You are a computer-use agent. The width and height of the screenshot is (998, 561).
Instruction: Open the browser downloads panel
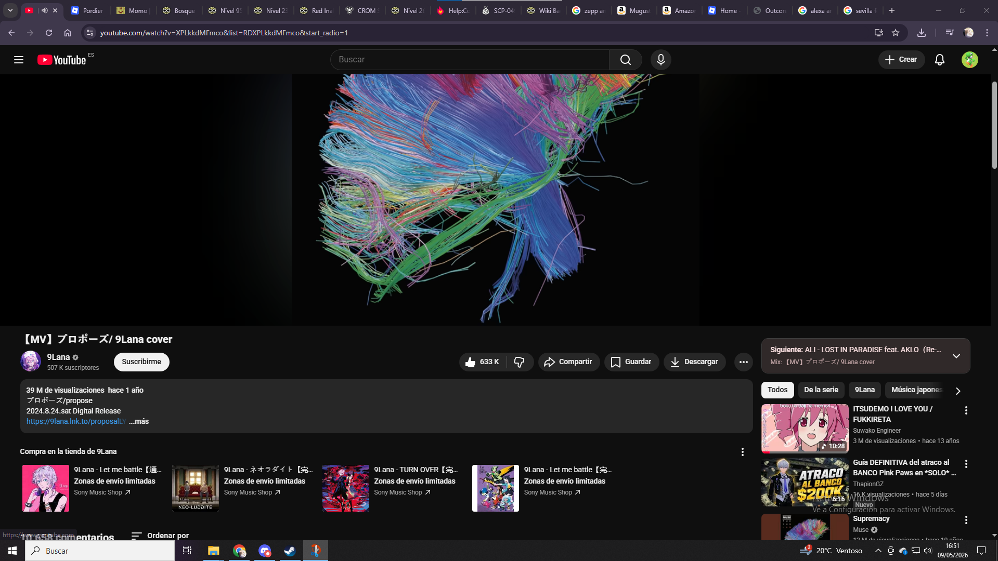pos(922,33)
